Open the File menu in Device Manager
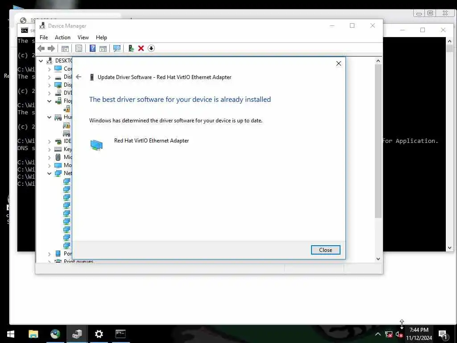457x343 pixels. click(x=44, y=38)
